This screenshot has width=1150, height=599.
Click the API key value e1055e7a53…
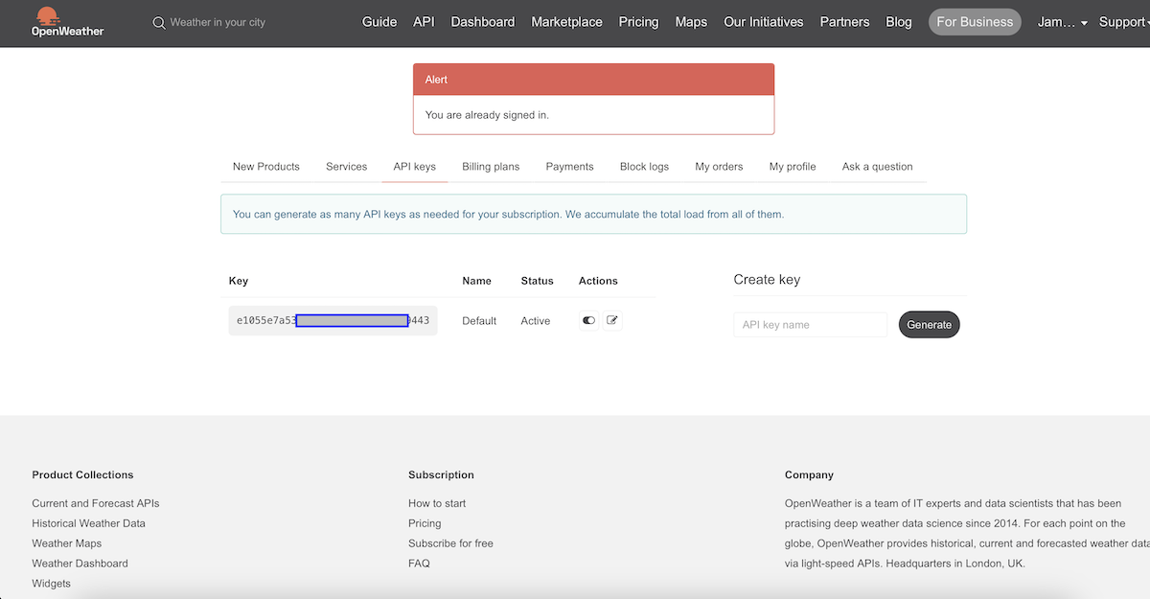click(x=333, y=320)
